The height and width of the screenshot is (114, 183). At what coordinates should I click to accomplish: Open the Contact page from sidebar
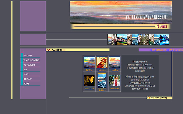(28, 79)
